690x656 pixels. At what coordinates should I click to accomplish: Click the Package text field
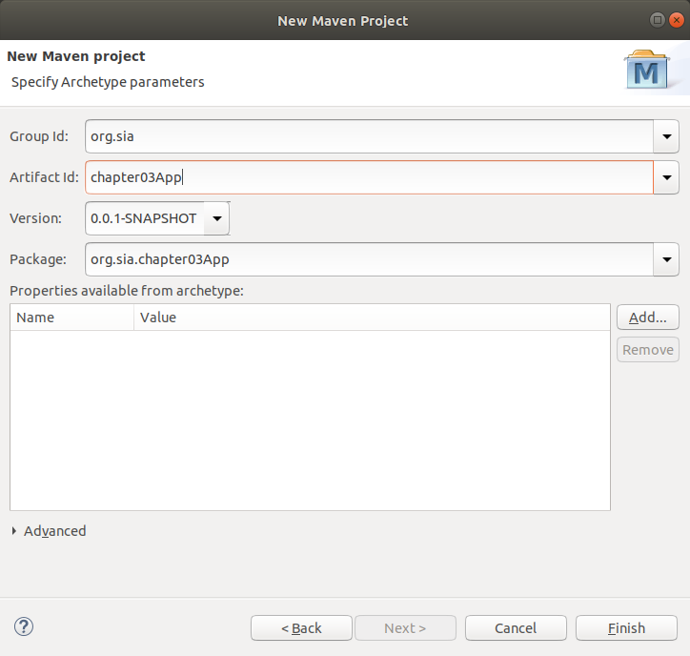(367, 259)
